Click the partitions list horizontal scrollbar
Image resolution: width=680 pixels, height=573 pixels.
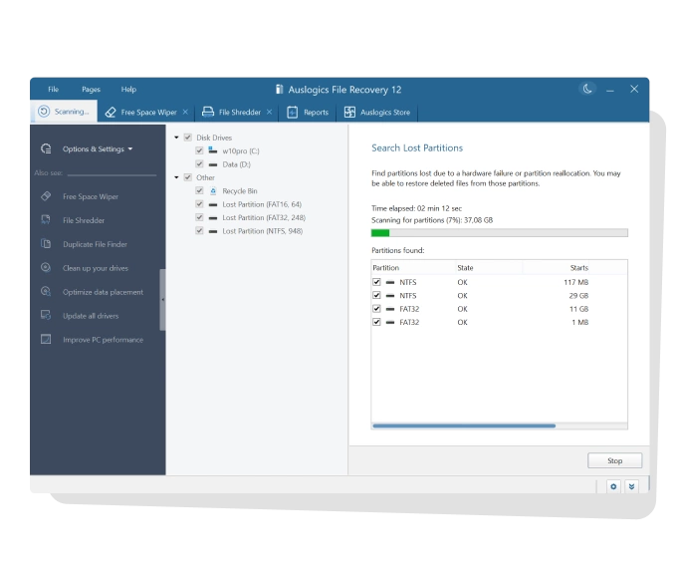[x=464, y=426]
